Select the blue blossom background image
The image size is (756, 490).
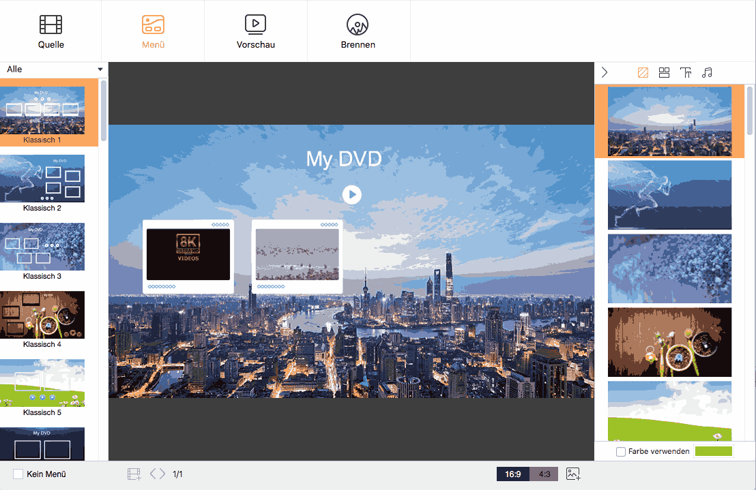point(670,269)
